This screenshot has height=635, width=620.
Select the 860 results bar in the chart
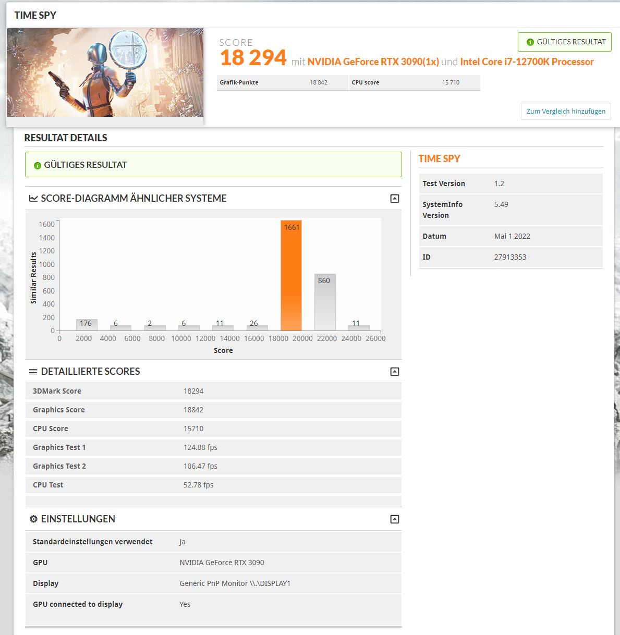325,302
